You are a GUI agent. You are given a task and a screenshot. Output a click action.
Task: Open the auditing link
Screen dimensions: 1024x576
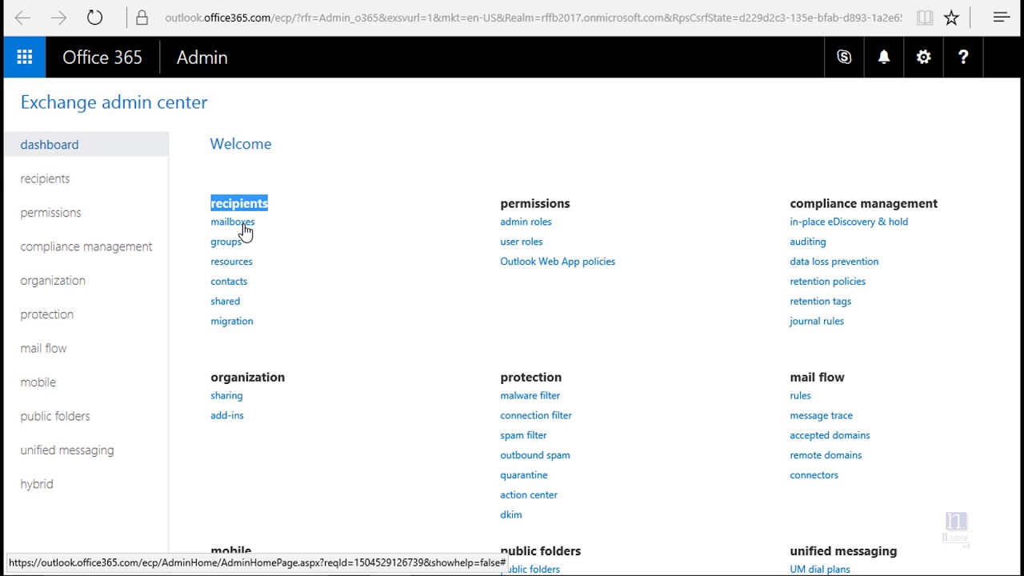point(808,242)
